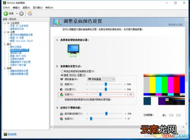Open 系统信息 link
190x140 pixels.
pos(12,134)
